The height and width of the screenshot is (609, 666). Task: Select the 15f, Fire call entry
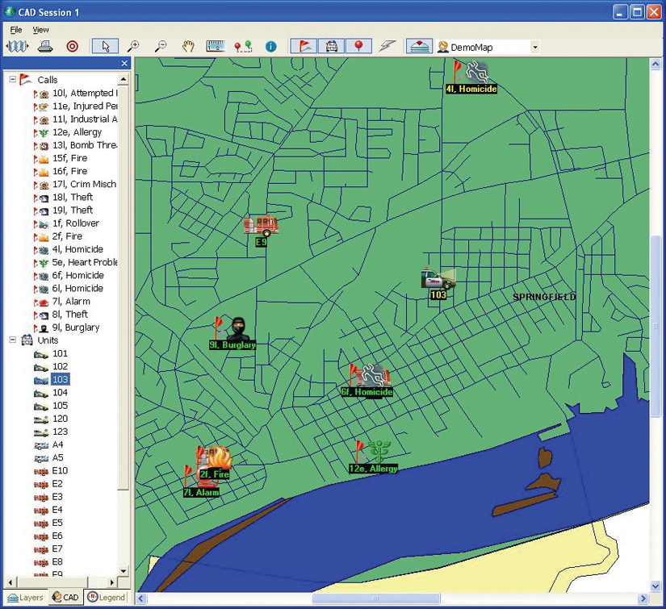(x=69, y=158)
